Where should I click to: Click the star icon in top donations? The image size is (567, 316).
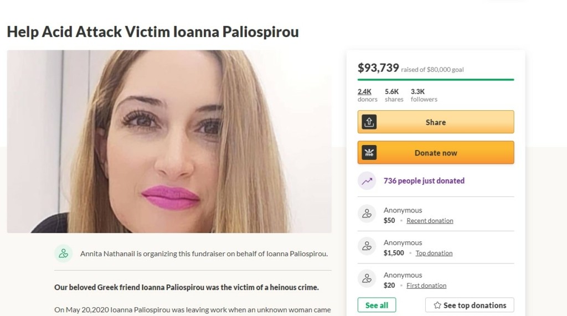coord(437,305)
